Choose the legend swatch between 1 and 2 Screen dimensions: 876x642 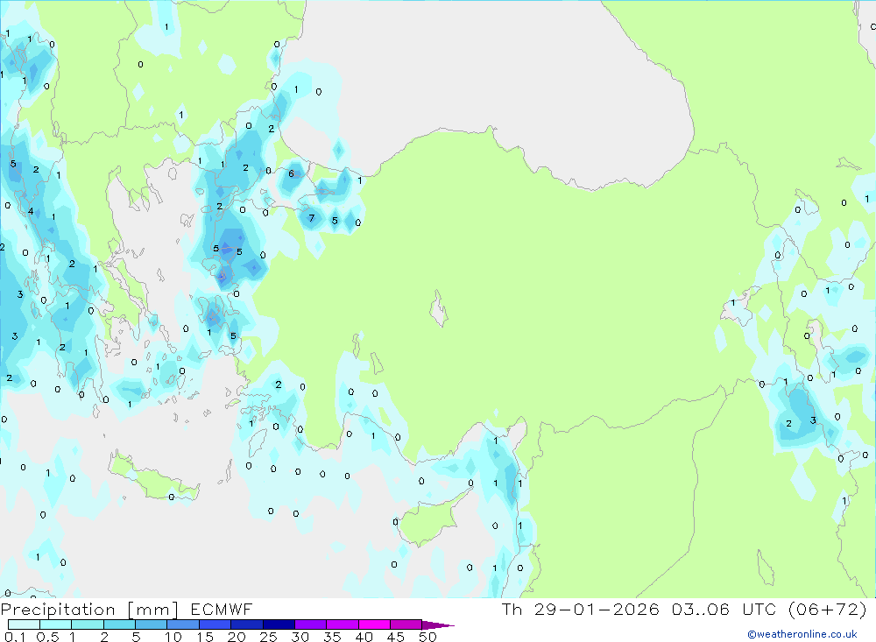click(x=88, y=624)
